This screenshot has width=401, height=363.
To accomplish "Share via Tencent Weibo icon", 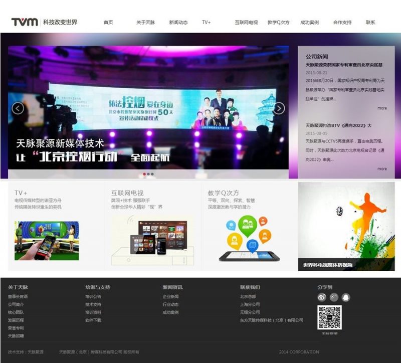I will click(334, 297).
